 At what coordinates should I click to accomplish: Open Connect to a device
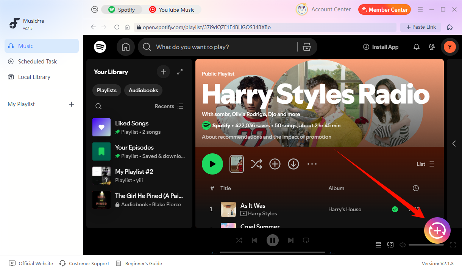(x=390, y=245)
